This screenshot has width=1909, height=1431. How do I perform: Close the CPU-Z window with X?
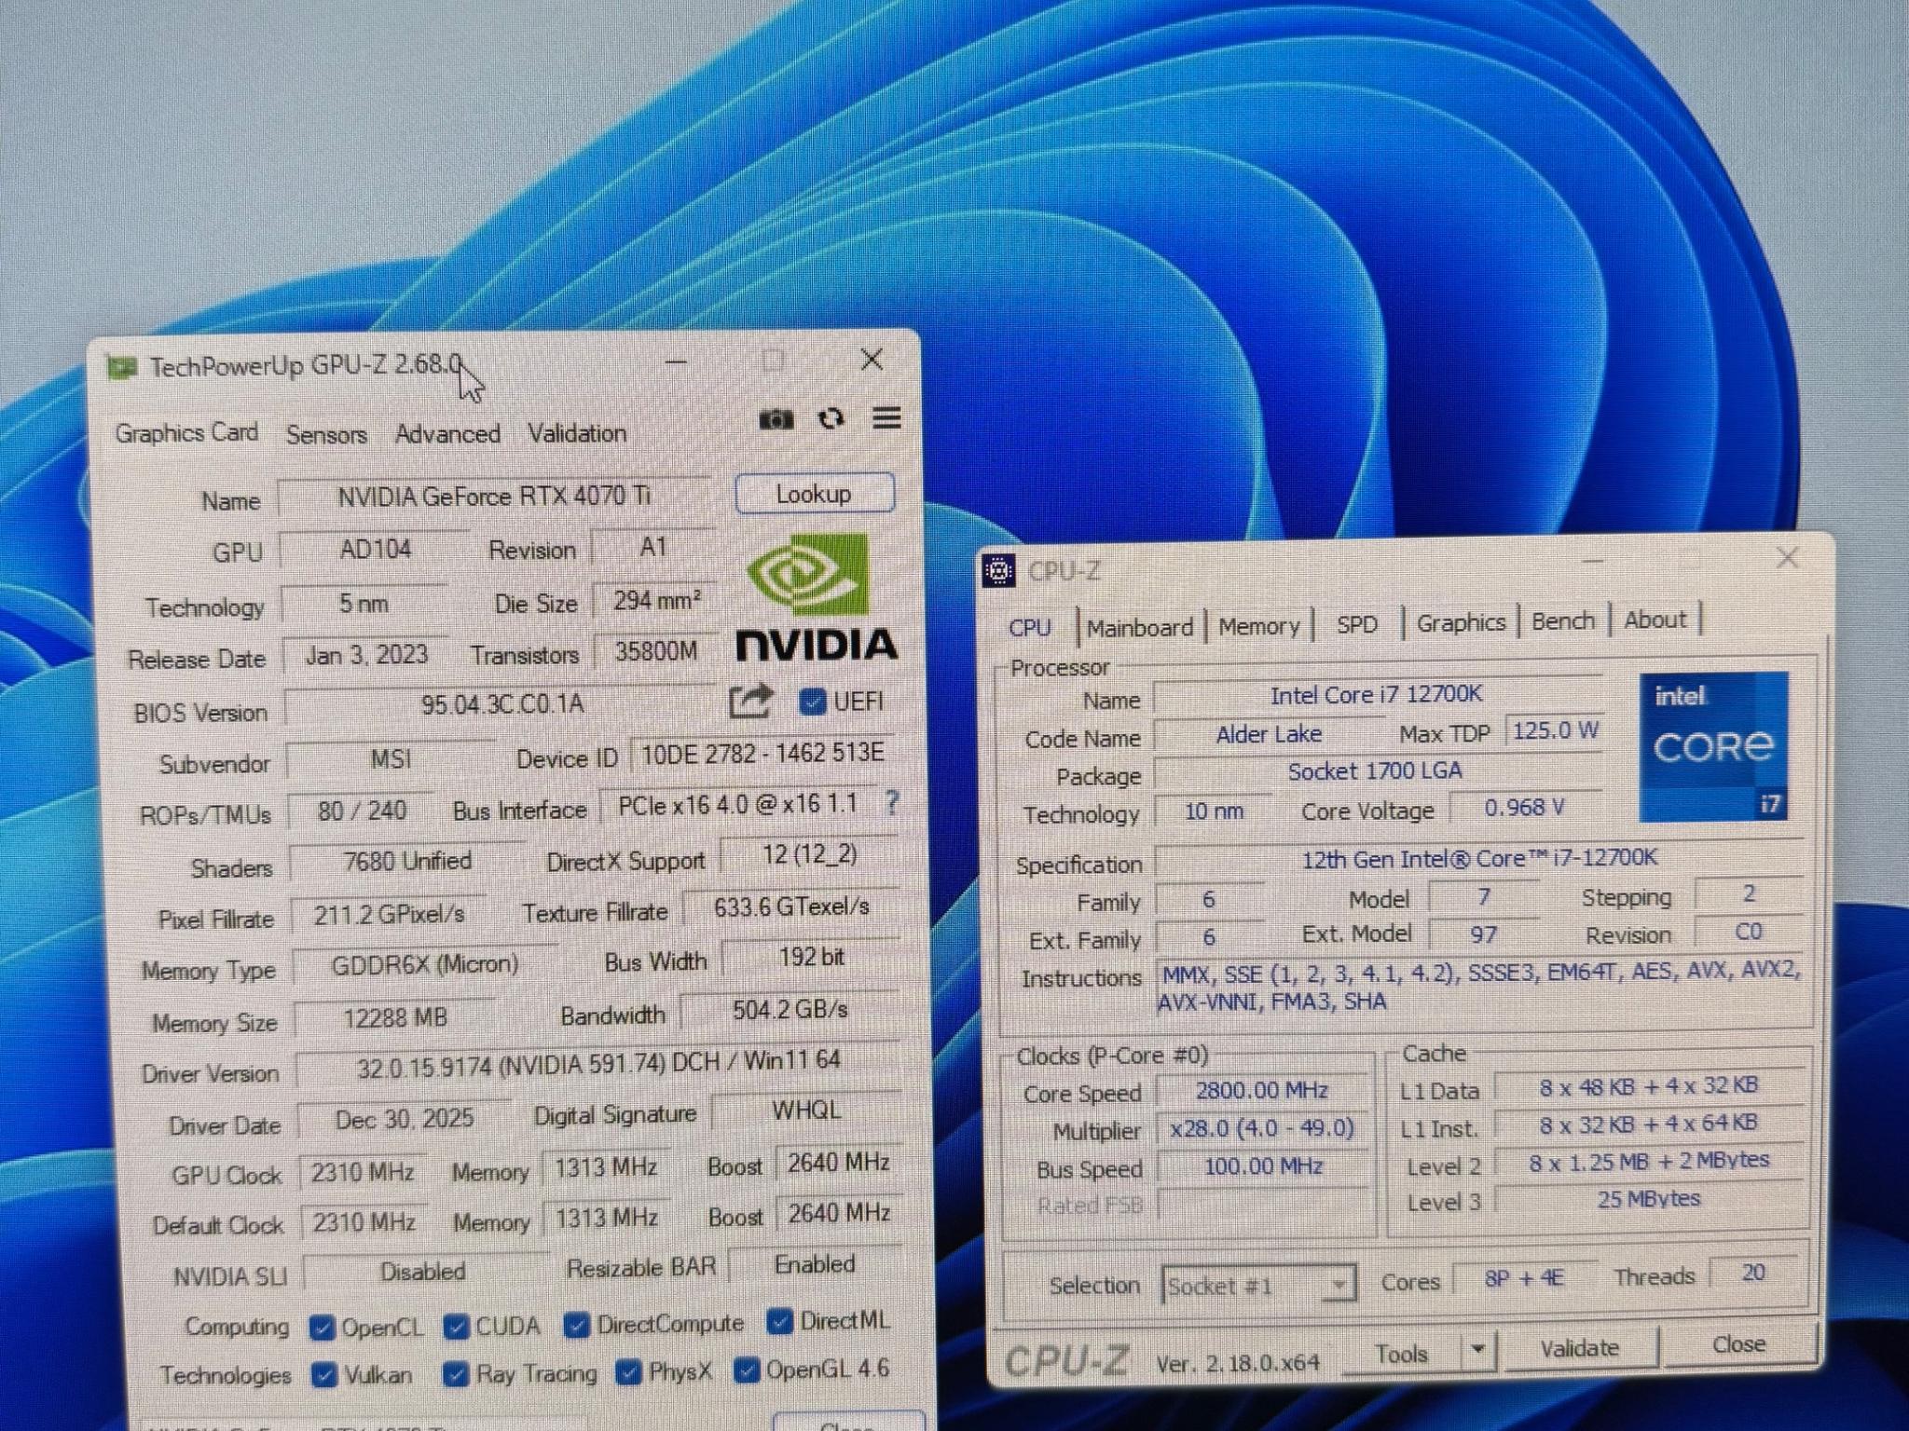[1787, 558]
